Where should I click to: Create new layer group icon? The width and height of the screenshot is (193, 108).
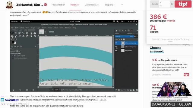pyautogui.click(x=119, y=90)
